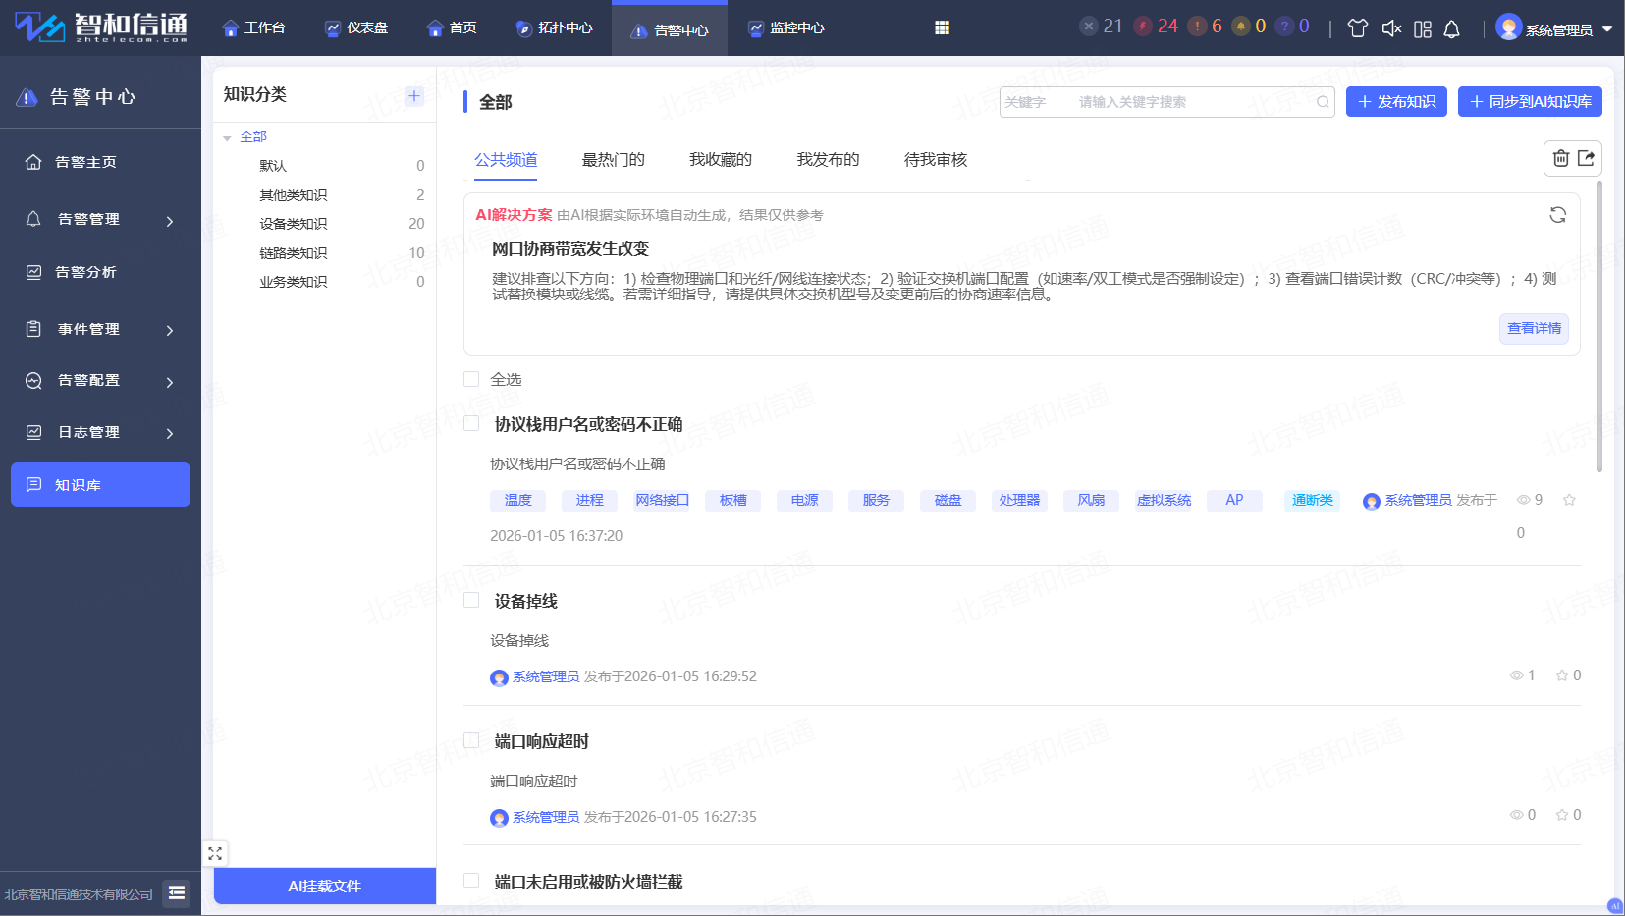The width and height of the screenshot is (1625, 916).
Task: Click the yellow bell alarm count 0 indicator
Action: click(1249, 27)
